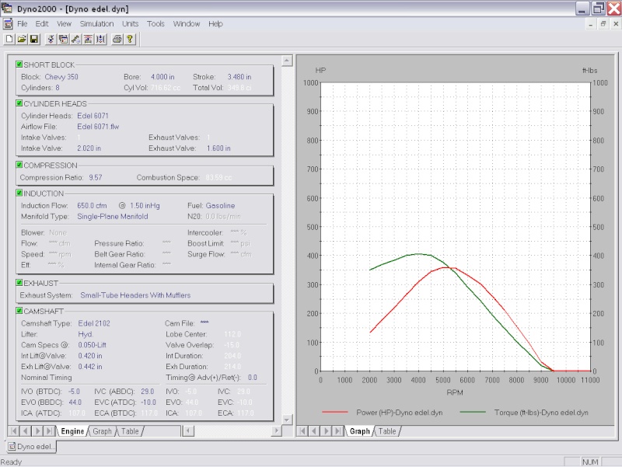
Task: Click the document icon left of File menu
Action: click(8, 24)
